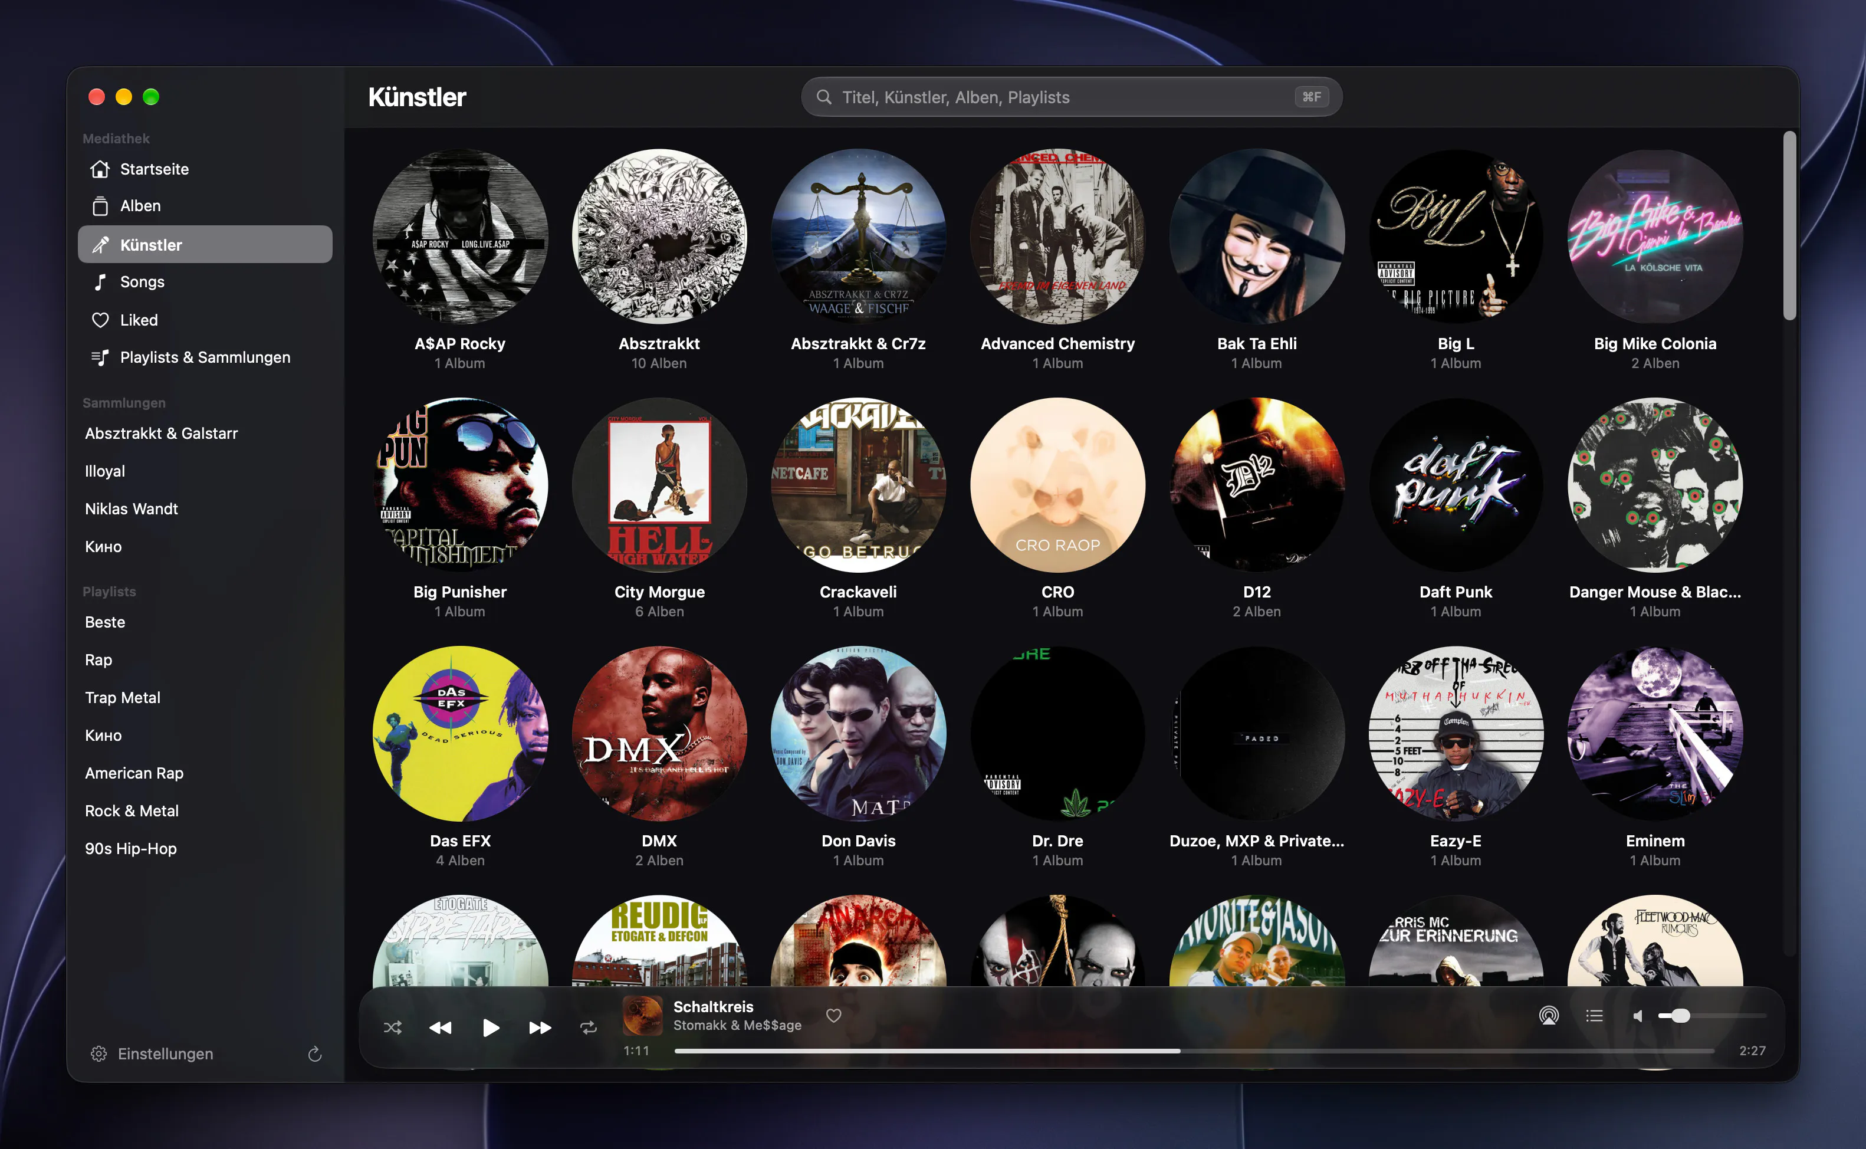
Task: Click the refresh library icon
Action: coord(314,1053)
